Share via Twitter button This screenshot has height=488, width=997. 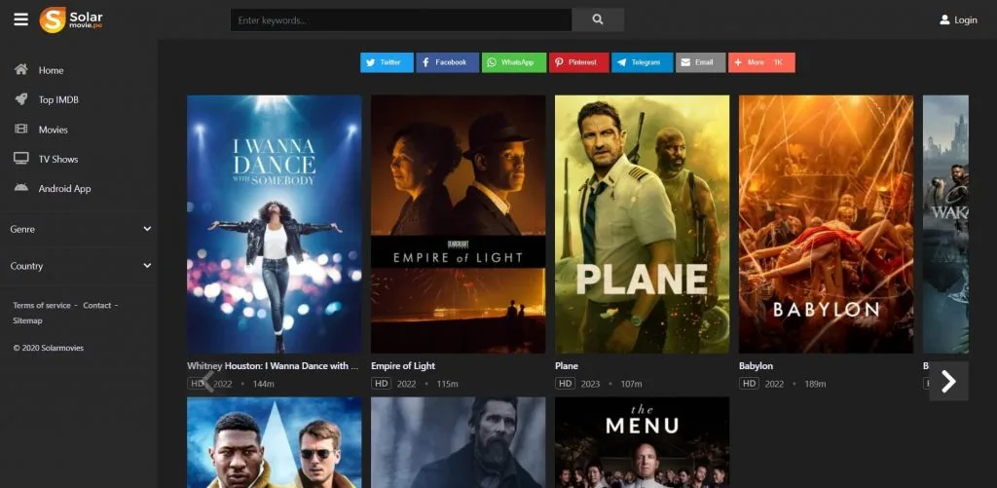click(387, 62)
